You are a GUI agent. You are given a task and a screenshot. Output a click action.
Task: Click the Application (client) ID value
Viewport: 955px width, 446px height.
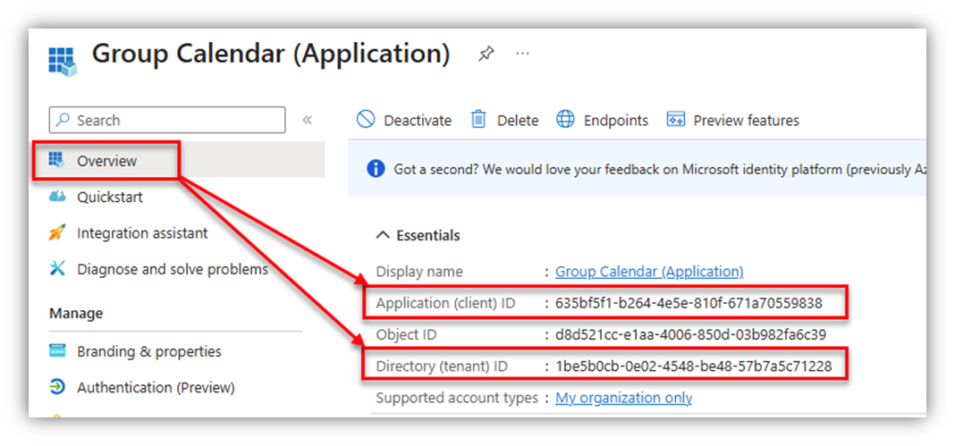689,303
